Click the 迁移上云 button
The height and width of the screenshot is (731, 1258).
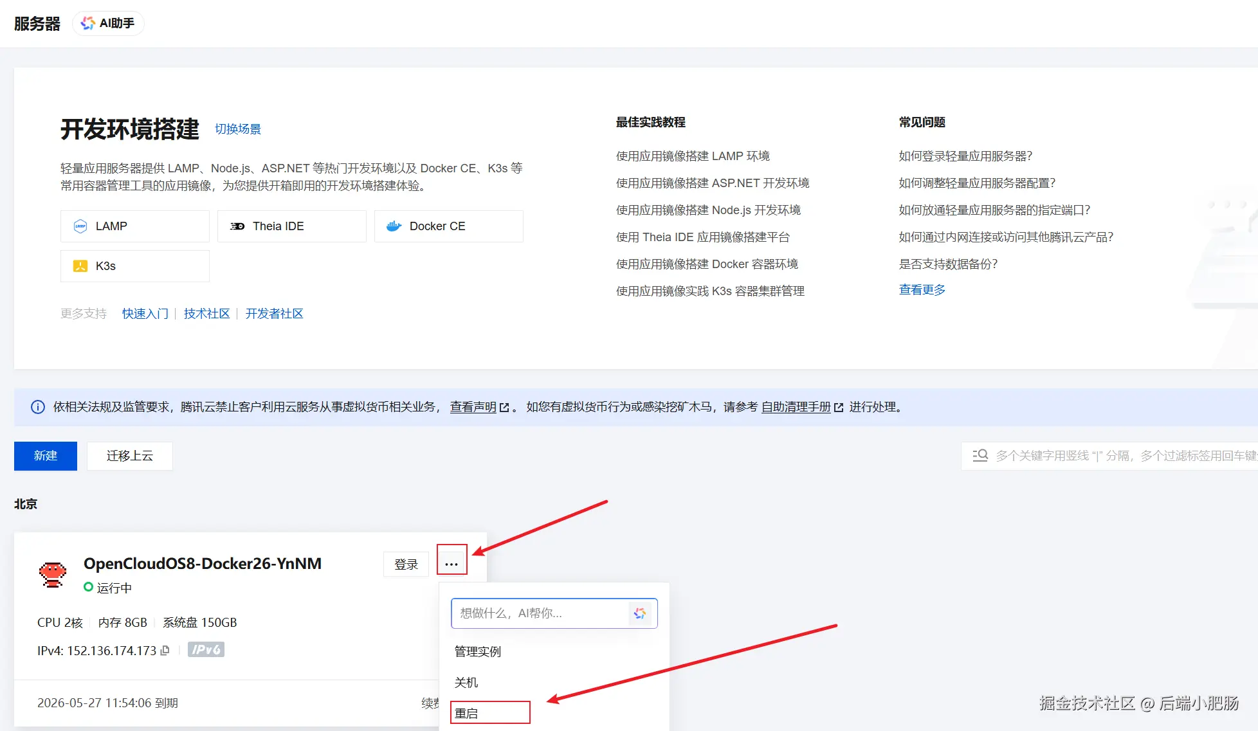pyautogui.click(x=129, y=456)
